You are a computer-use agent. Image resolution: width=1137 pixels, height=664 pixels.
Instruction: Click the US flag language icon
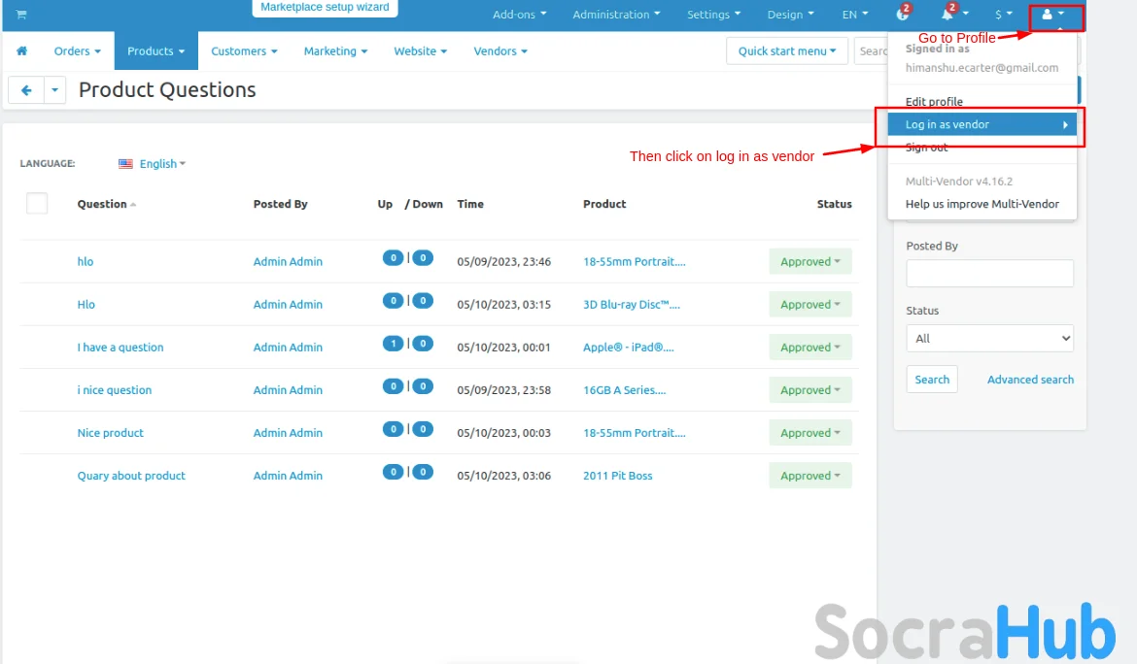coord(125,164)
